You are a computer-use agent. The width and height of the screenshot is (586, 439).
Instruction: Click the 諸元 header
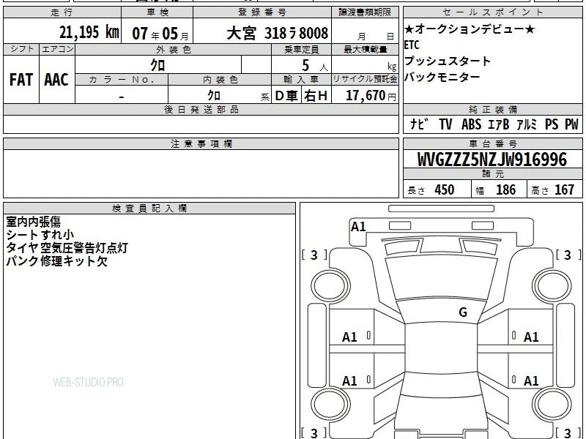(x=492, y=174)
